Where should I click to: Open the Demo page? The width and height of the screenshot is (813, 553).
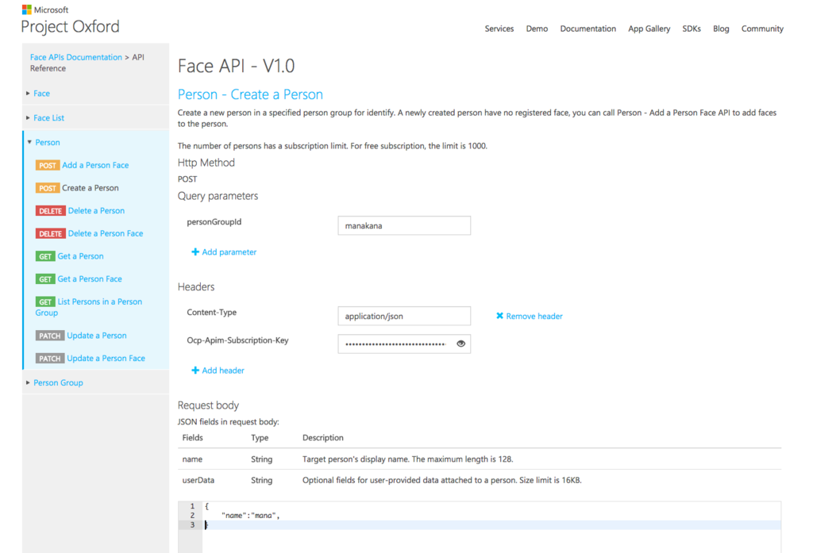537,29
